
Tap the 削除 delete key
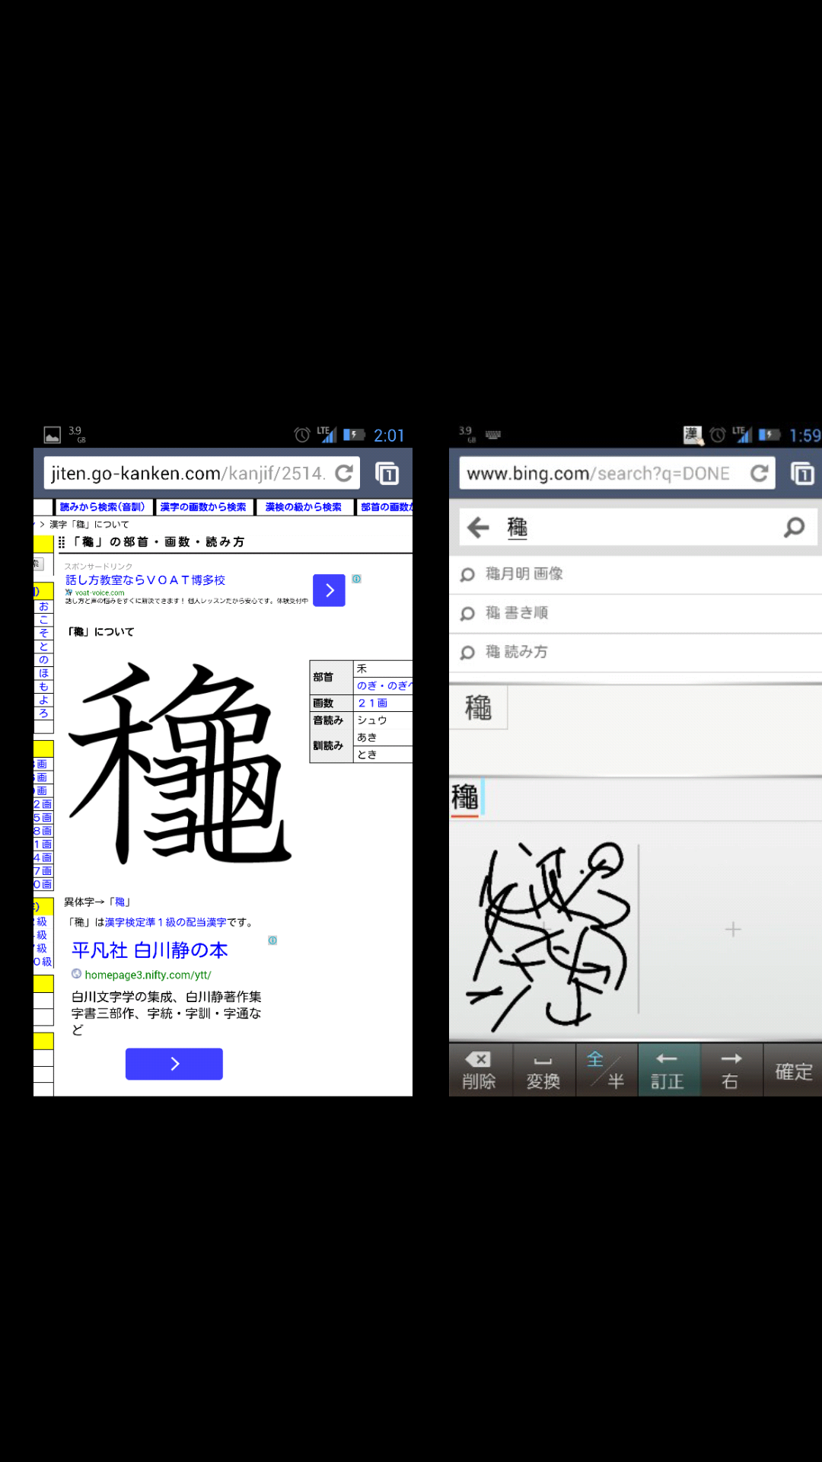coord(479,1071)
